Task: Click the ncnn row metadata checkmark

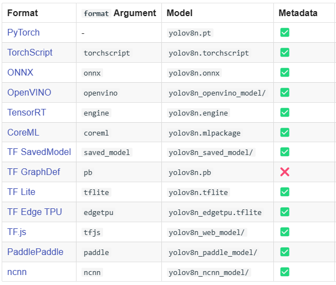Action: click(x=284, y=272)
